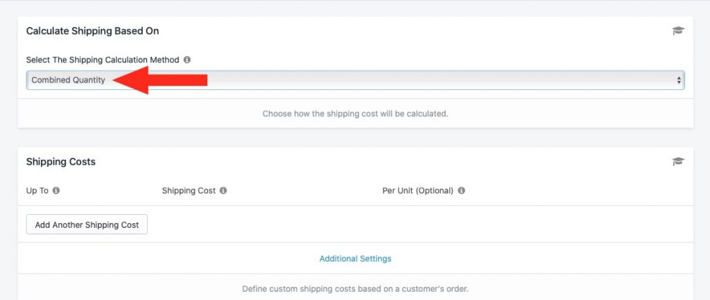Click the Choose how shipping cost calculated hint
This screenshot has height=300, width=710.
point(356,114)
